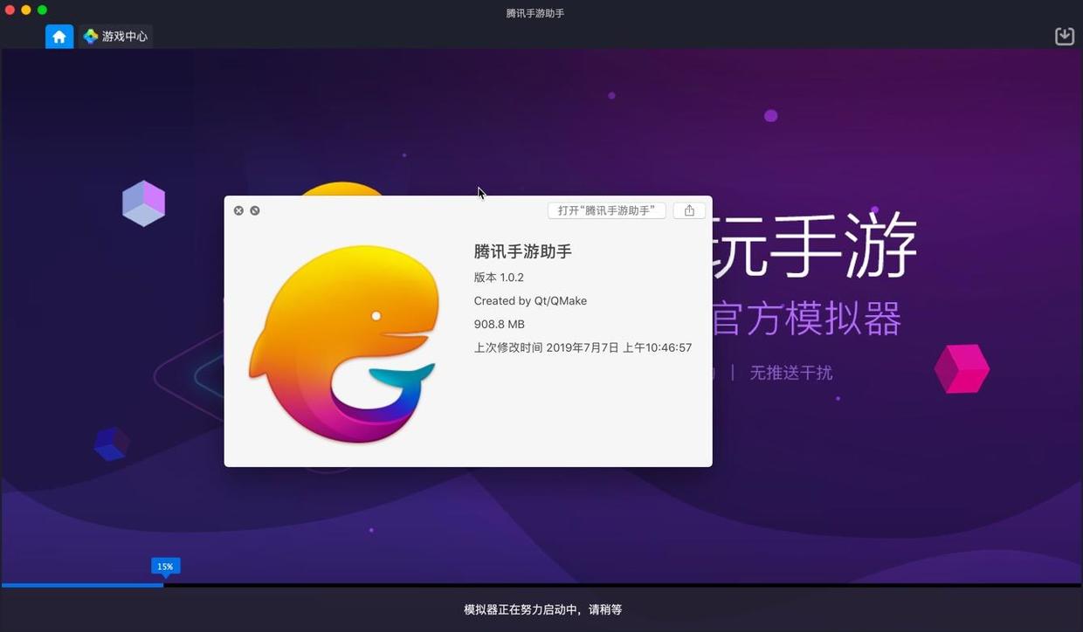Click the 打开“腾讯手游助手” button
The width and height of the screenshot is (1083, 632).
point(606,210)
